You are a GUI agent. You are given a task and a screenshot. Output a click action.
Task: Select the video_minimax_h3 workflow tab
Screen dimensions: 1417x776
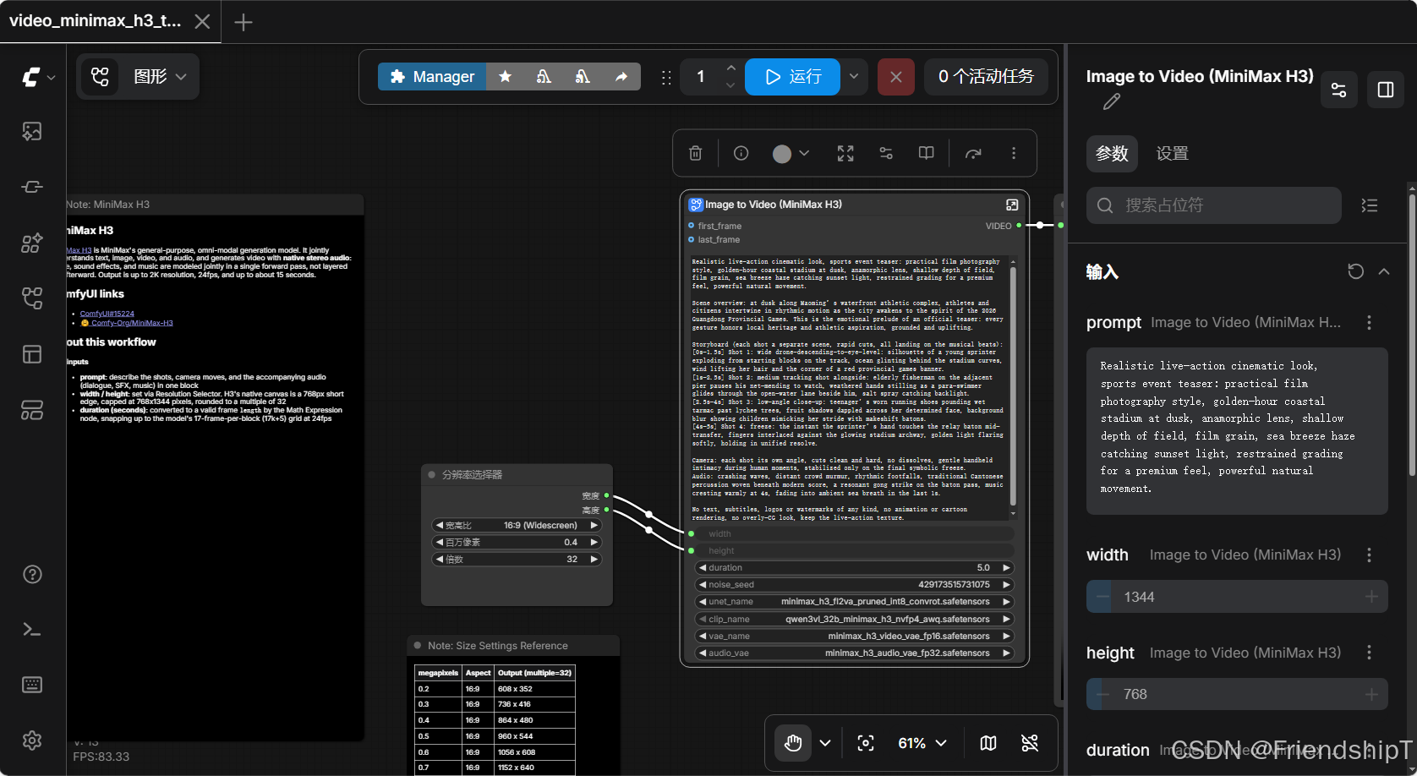click(x=96, y=21)
